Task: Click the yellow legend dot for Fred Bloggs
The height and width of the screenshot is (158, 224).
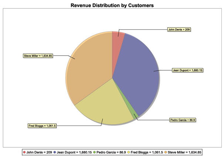Action: tap(128, 152)
